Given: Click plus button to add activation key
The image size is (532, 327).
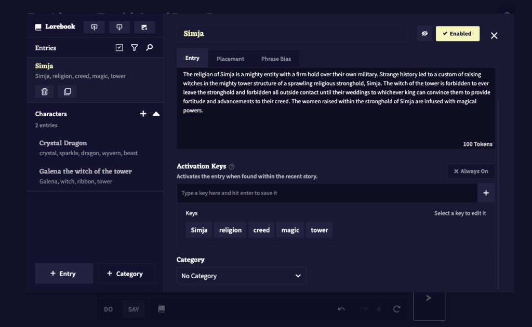Looking at the screenshot, I should pyautogui.click(x=486, y=193).
